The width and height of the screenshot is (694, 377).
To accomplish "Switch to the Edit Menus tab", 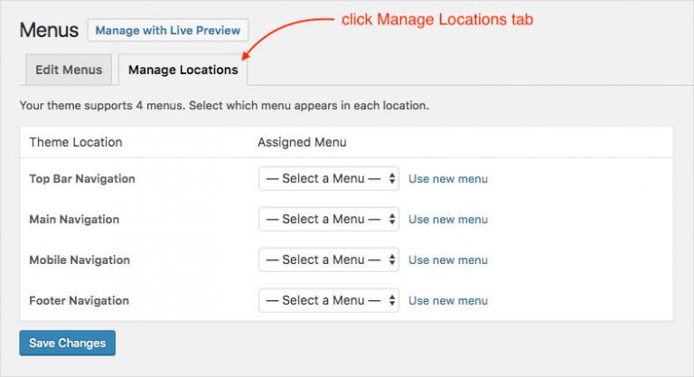I will pos(68,70).
